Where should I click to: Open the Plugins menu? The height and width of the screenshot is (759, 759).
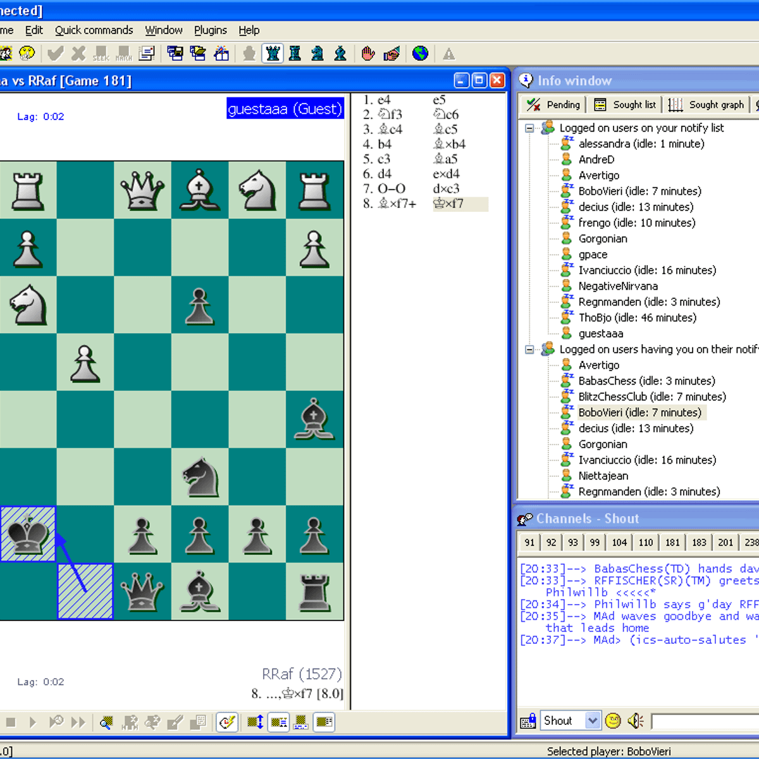click(210, 30)
